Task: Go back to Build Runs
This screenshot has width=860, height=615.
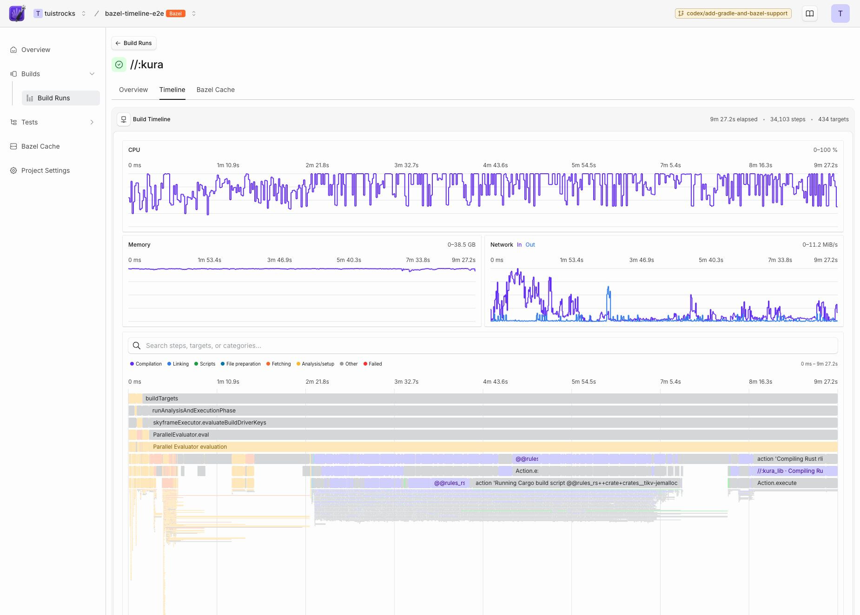Action: [134, 43]
